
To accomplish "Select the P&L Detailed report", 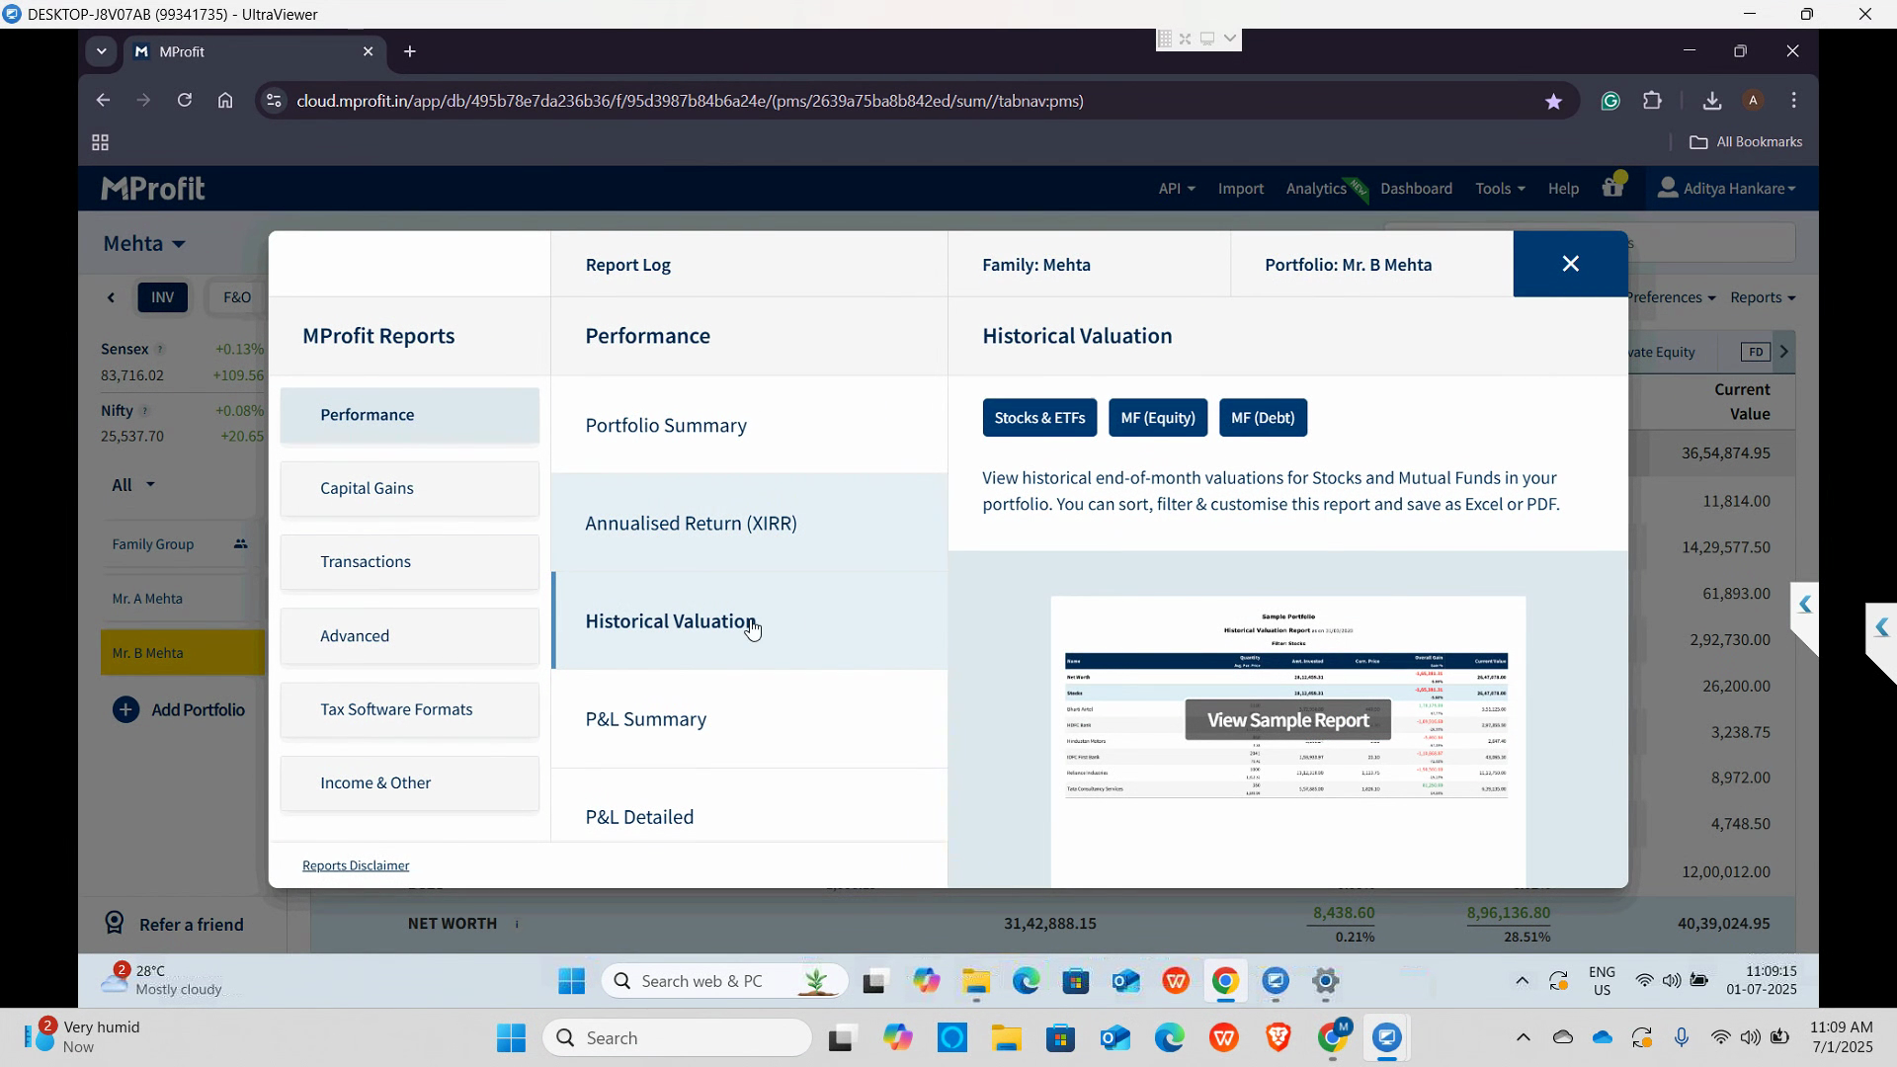I will (749, 805).
